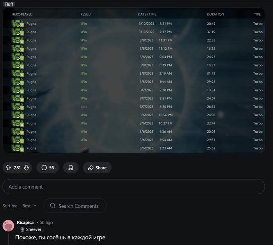Image resolution: width=273 pixels, height=245 pixels.
Task: Click Pugna hero icon for 11:31 PM match
Action: 18,40
